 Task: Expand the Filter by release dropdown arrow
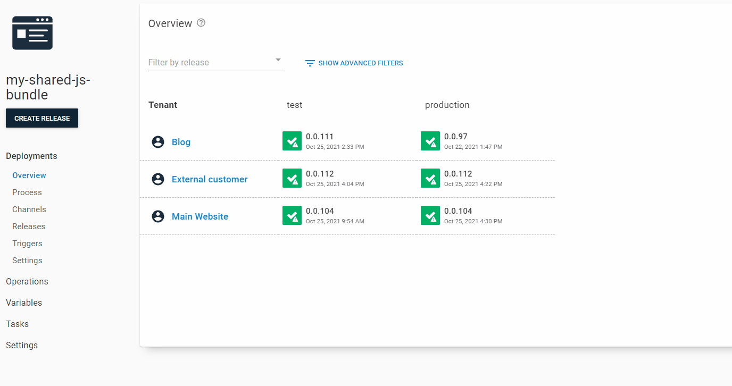tap(278, 60)
